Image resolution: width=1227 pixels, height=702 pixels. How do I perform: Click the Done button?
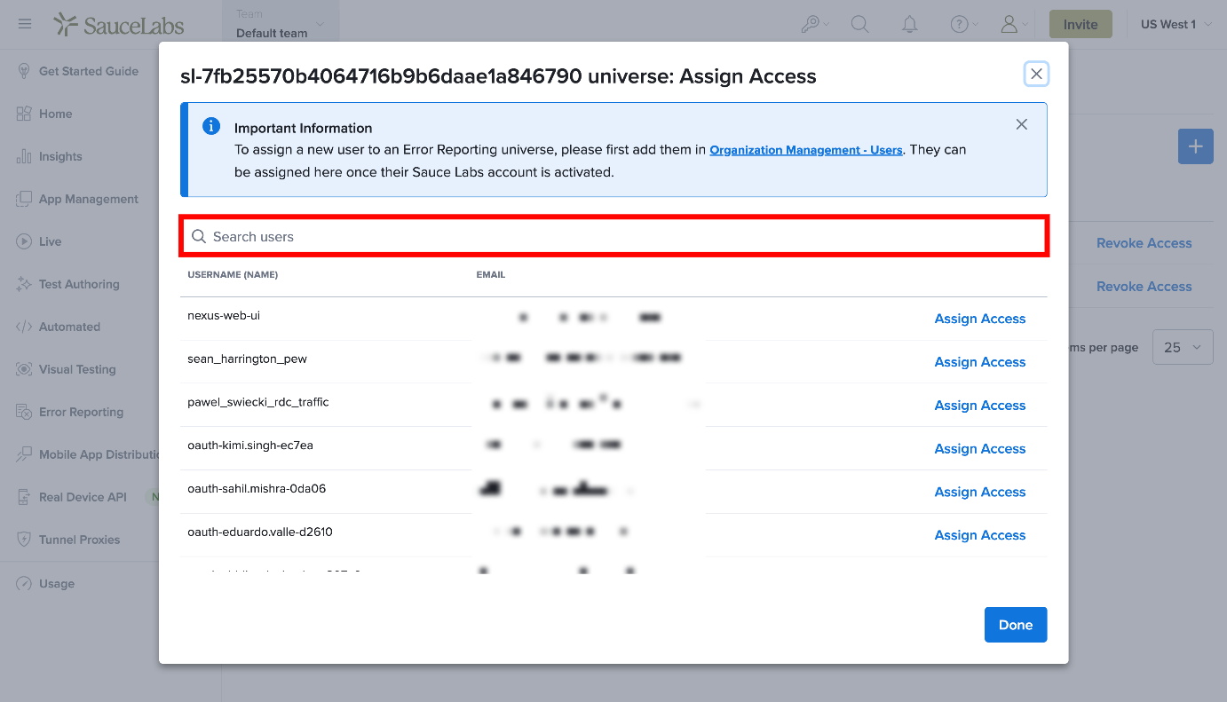1016,625
